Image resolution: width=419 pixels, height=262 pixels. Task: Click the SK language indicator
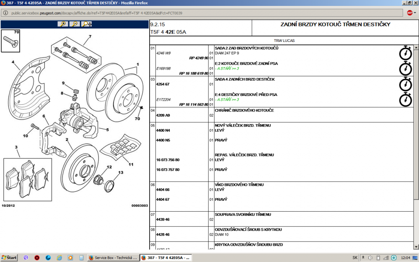[355, 258]
